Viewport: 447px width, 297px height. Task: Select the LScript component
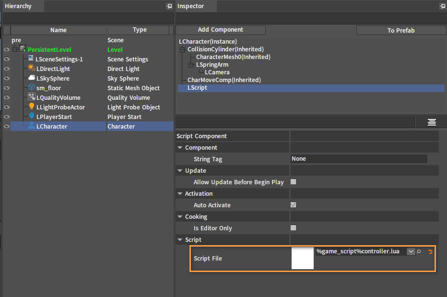pyautogui.click(x=311, y=88)
